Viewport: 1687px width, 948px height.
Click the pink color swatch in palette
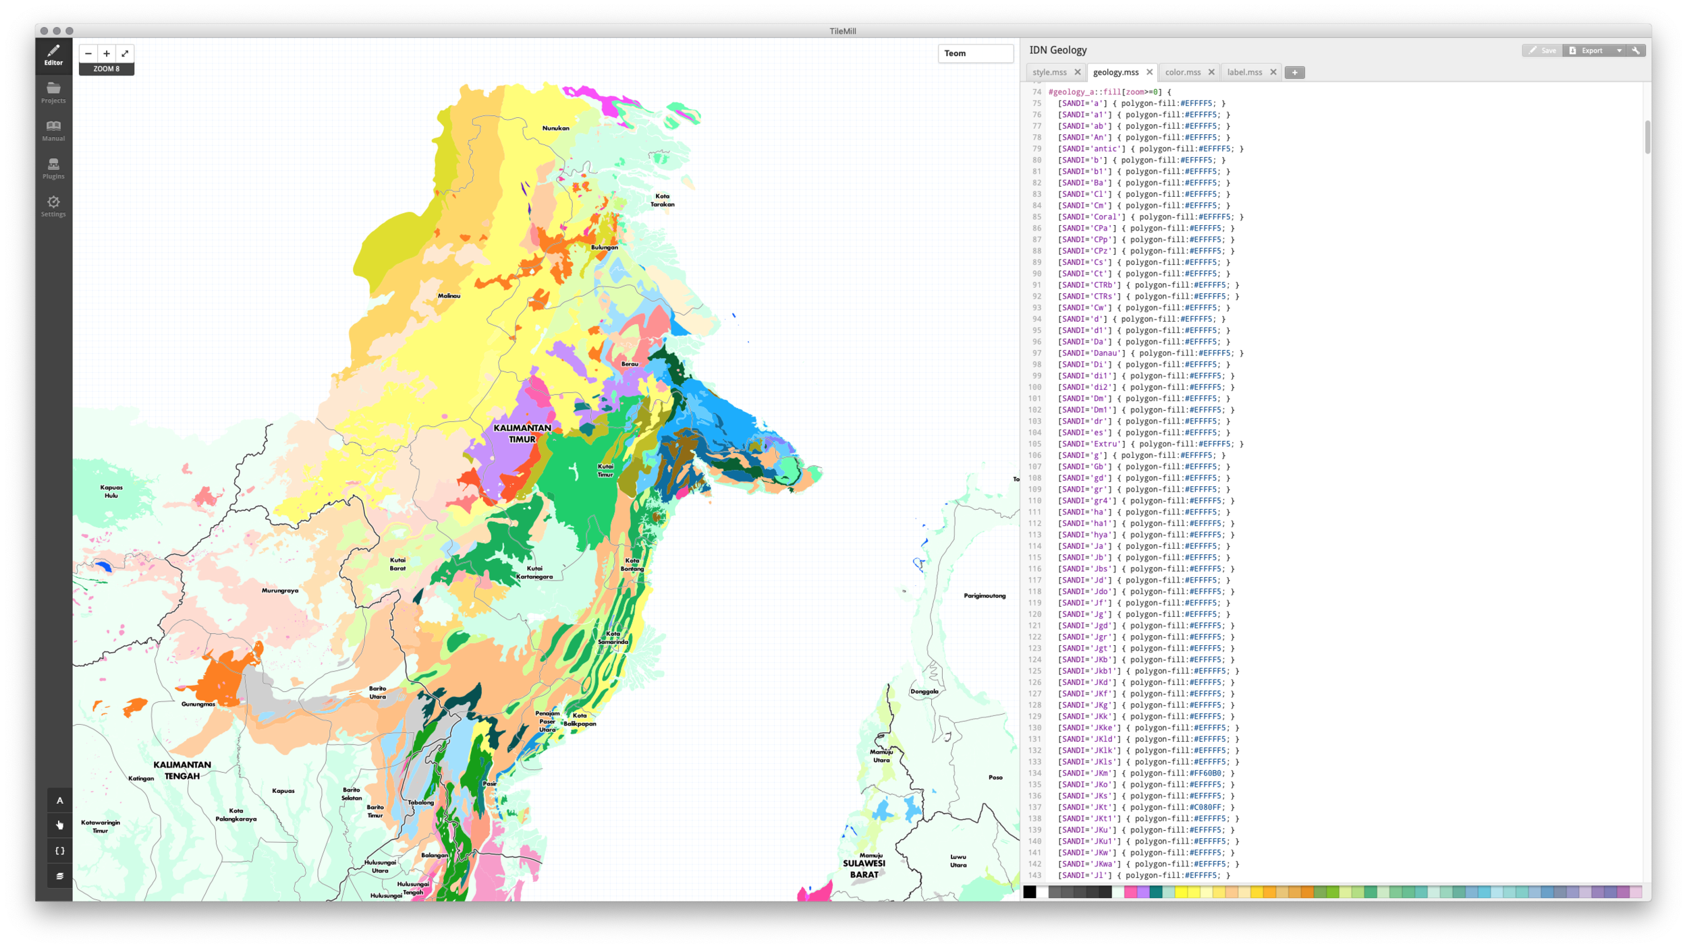click(1130, 892)
